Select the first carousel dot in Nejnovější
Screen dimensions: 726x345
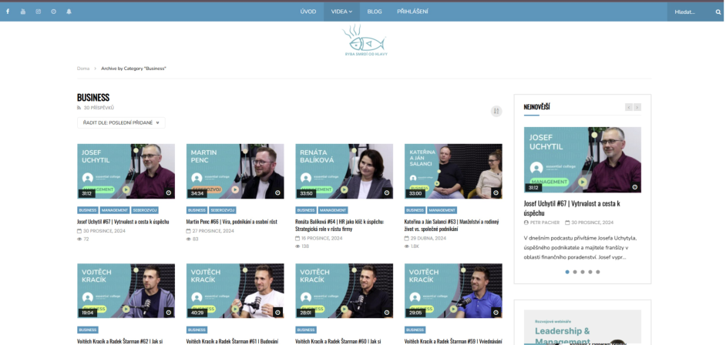(x=567, y=272)
